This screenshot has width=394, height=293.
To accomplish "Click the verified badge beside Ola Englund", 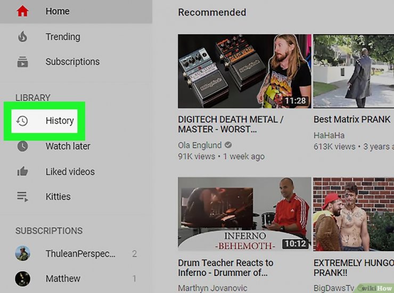I will pos(228,145).
